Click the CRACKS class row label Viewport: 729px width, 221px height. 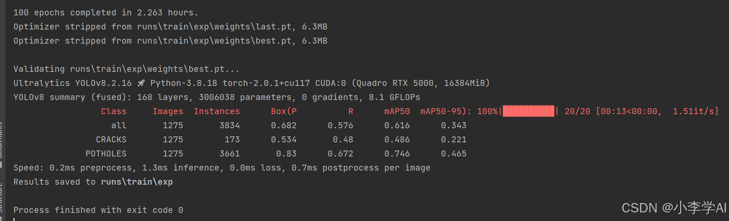(111, 139)
